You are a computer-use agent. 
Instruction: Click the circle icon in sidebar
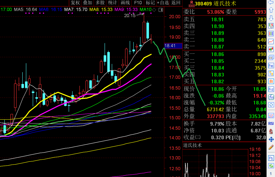point(271,105)
